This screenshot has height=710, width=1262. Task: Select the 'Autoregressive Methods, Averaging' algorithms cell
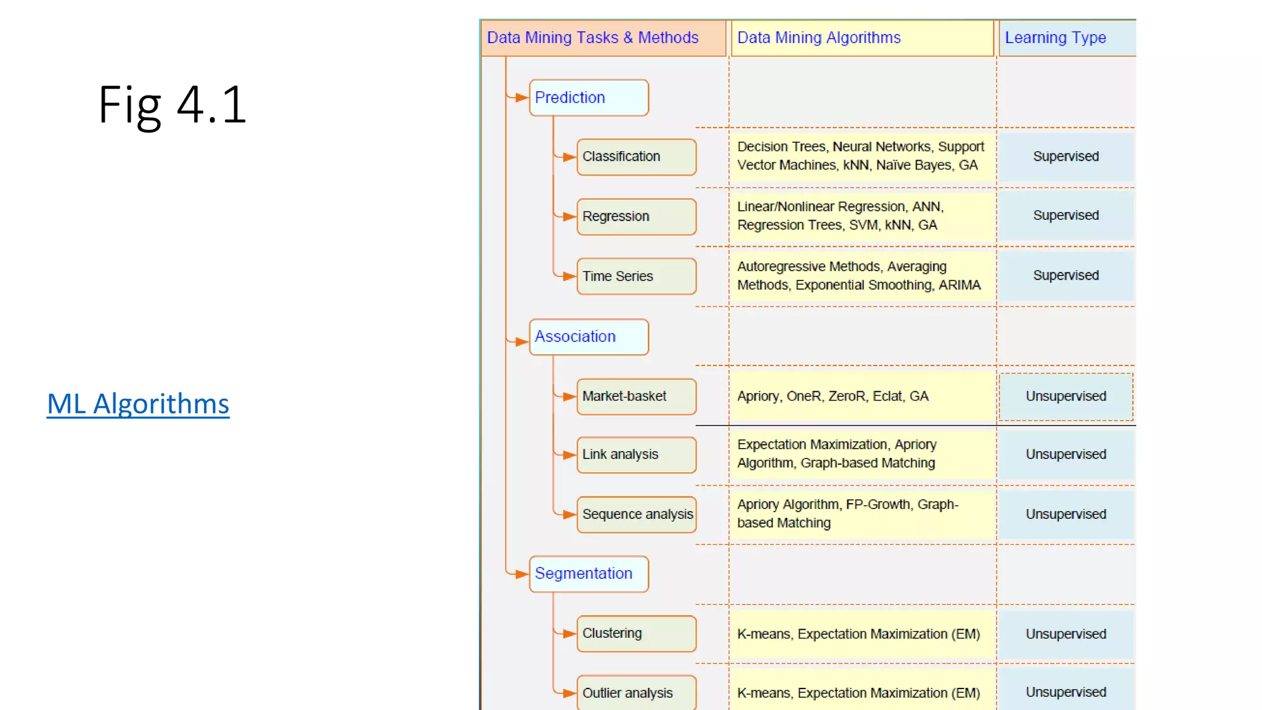click(x=862, y=275)
